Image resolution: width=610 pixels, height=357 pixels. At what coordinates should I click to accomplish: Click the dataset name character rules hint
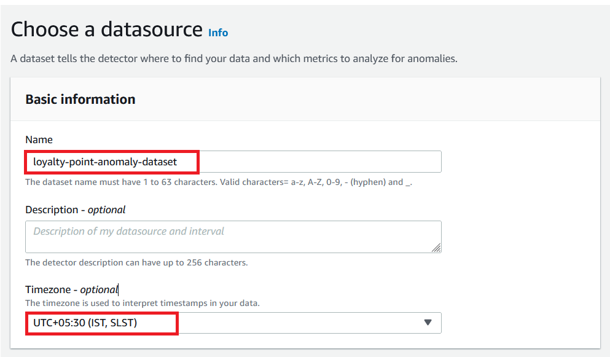click(218, 182)
